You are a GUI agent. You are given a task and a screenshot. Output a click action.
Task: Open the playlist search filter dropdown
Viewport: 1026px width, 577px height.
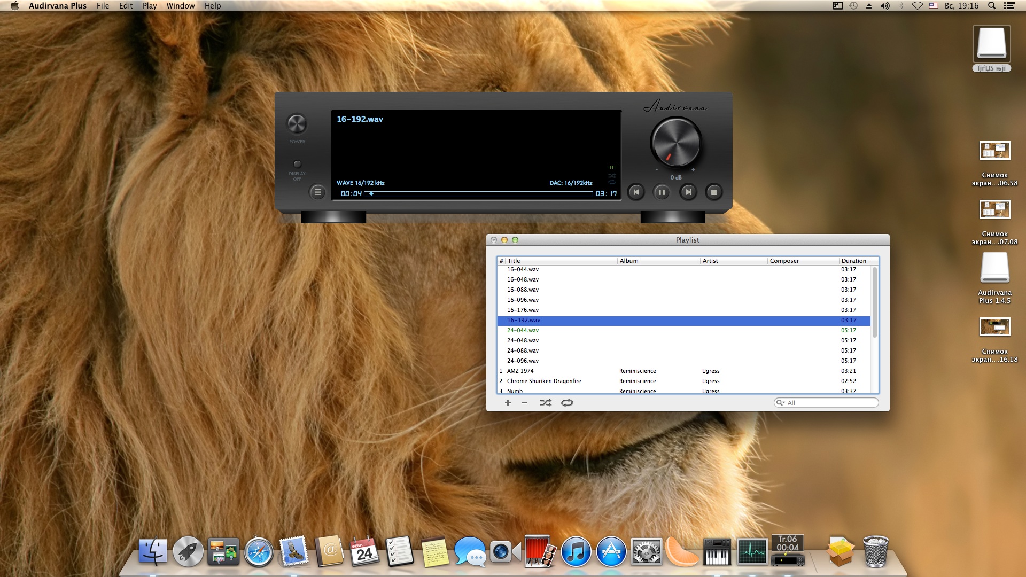[x=781, y=403]
